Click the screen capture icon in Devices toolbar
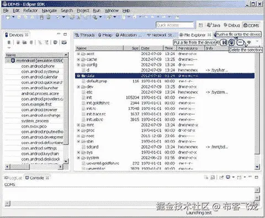 (64, 42)
